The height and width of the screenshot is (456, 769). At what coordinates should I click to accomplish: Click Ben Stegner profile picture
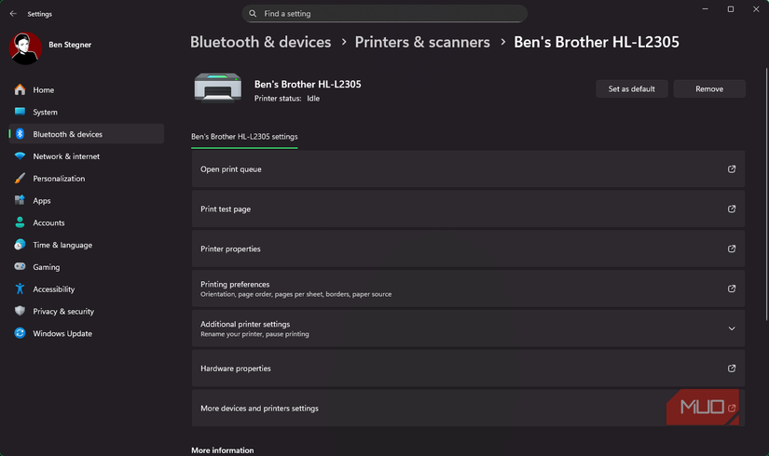tap(25, 47)
